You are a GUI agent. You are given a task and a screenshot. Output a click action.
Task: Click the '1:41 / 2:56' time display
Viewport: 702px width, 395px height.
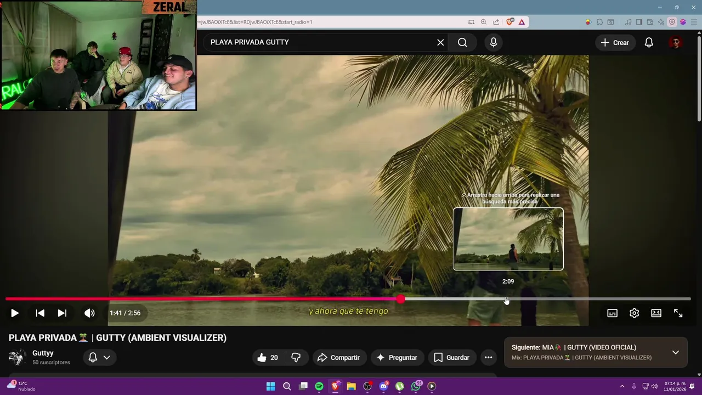[125, 313]
